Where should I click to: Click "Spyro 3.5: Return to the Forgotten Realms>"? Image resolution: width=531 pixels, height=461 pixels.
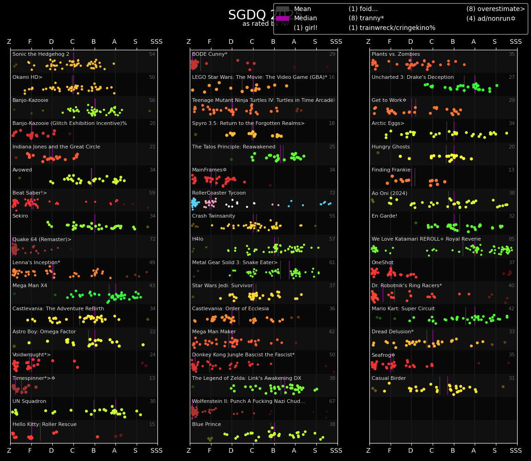[x=248, y=124]
